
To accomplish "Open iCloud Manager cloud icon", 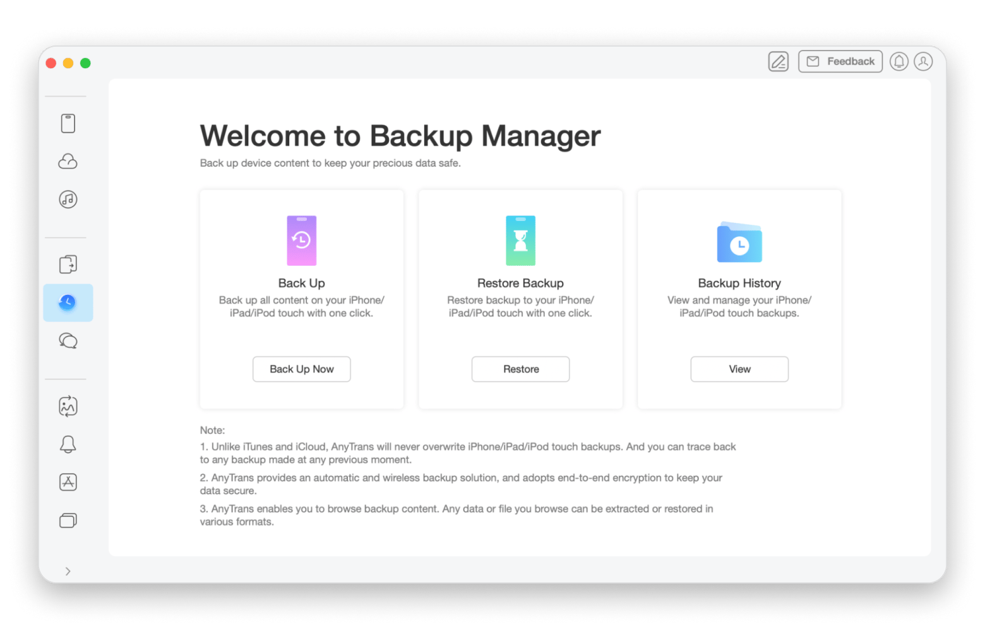I will pos(68,162).
